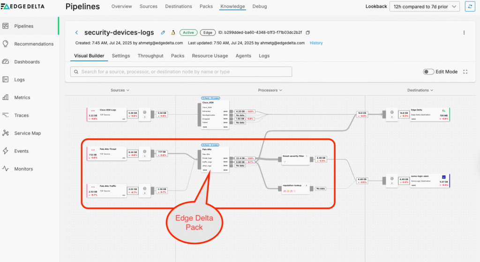Go to Knowledge in the top navigation
480x262 pixels.
232,7
